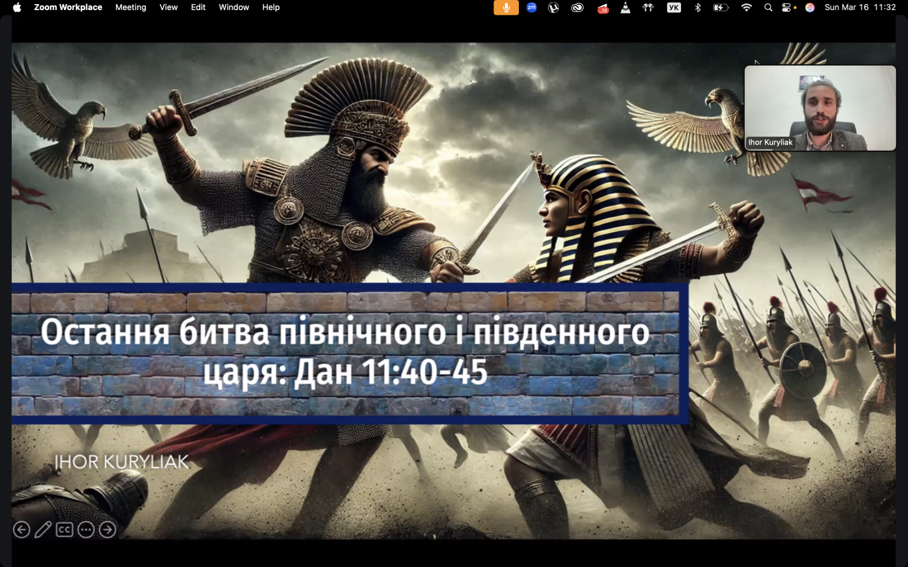Toggle closed captions CC button
This screenshot has height=567, width=908.
click(64, 530)
